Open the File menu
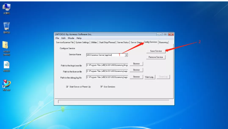This screenshot has height=129, width=228. 57,38
